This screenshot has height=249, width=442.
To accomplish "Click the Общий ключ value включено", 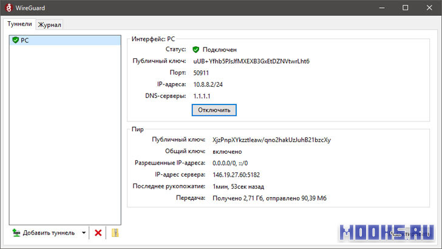I will coord(227,151).
